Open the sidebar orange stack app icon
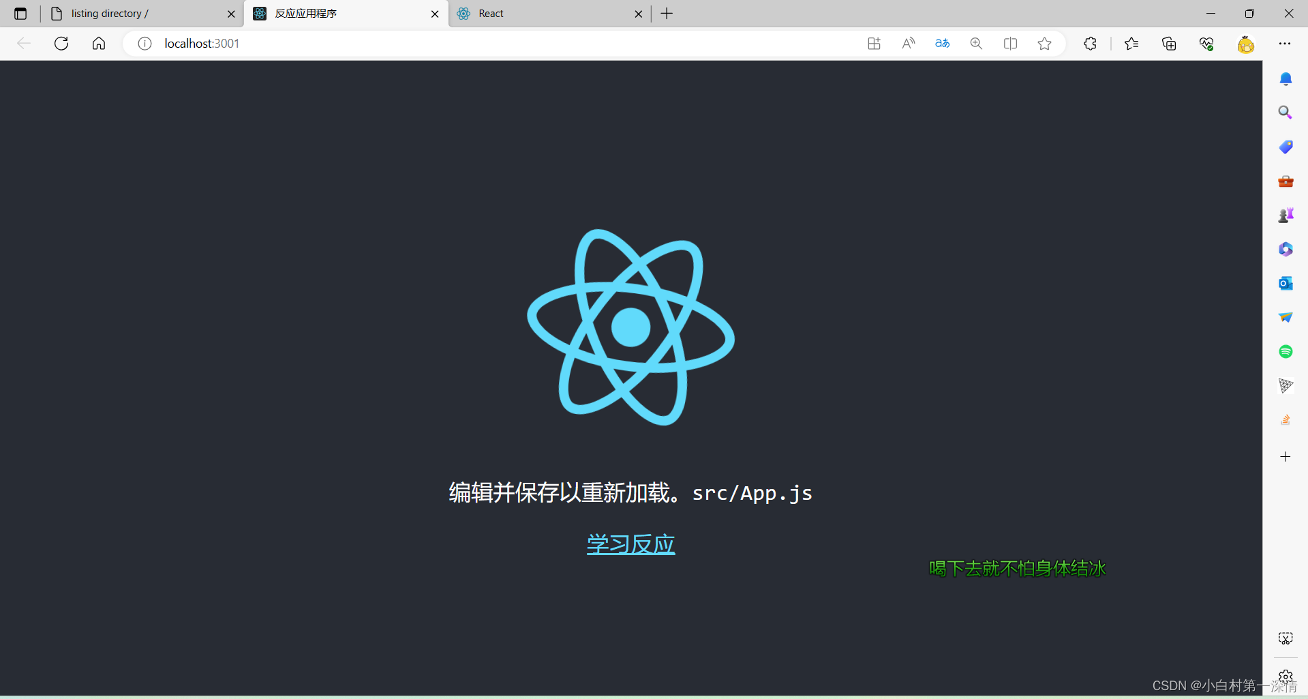Image resolution: width=1308 pixels, height=699 pixels. pyautogui.click(x=1286, y=419)
